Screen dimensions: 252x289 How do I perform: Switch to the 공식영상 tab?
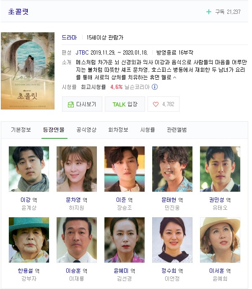(86, 130)
